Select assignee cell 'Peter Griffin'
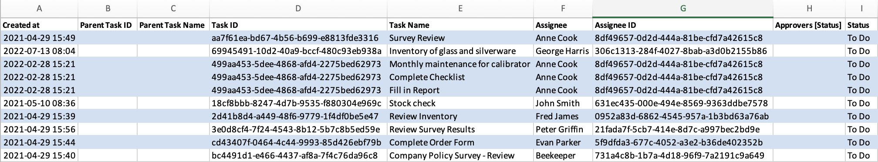Image resolution: width=878 pixels, height=162 pixels. (563, 129)
